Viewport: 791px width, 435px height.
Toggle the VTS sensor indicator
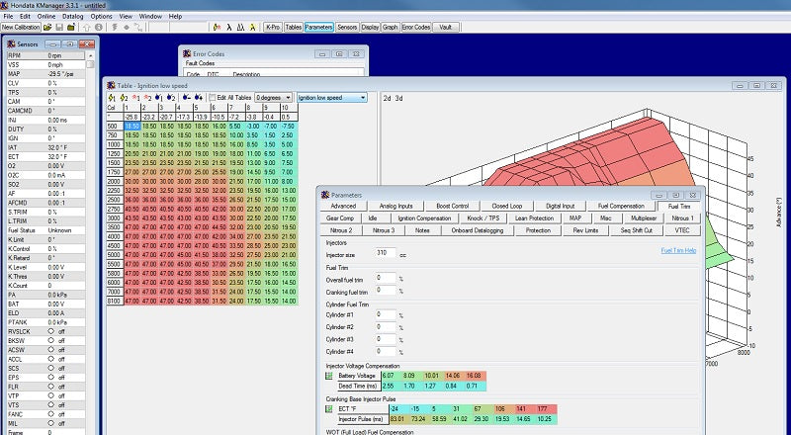(50, 403)
